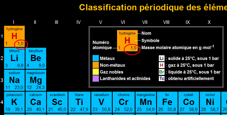Select the vanadium V element tile
Image resolution: width=227 pixels, height=115 pixels.
(x=101, y=102)
